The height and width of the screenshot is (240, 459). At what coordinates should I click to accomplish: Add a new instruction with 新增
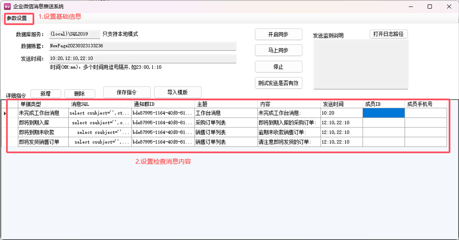point(45,94)
